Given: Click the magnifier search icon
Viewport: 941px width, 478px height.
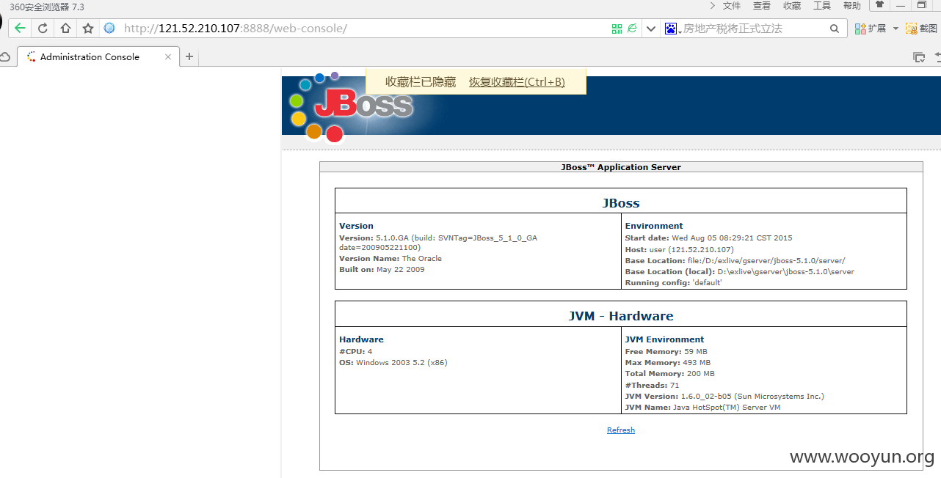Looking at the screenshot, I should click(835, 29).
